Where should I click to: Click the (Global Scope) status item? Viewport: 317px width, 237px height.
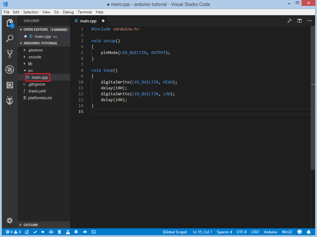[x=175, y=232]
